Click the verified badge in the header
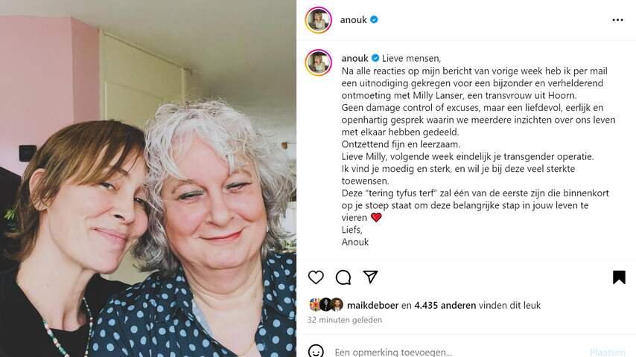 [x=374, y=19]
